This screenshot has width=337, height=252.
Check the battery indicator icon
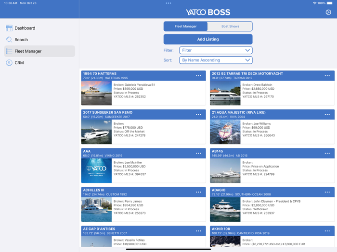(x=330, y=3)
